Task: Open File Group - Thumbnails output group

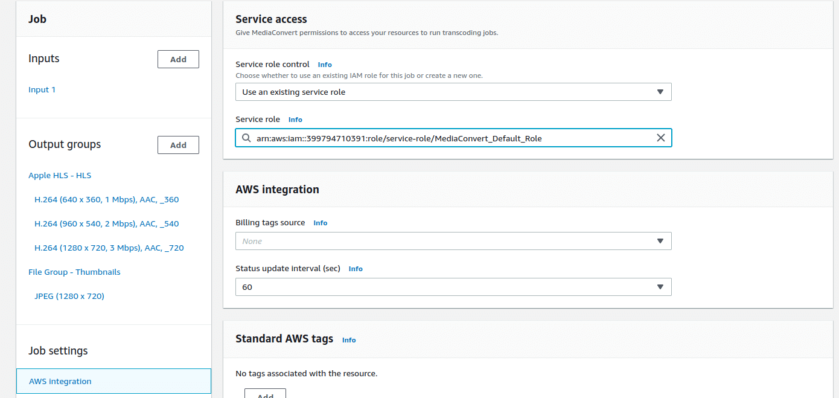Action: pyautogui.click(x=74, y=272)
